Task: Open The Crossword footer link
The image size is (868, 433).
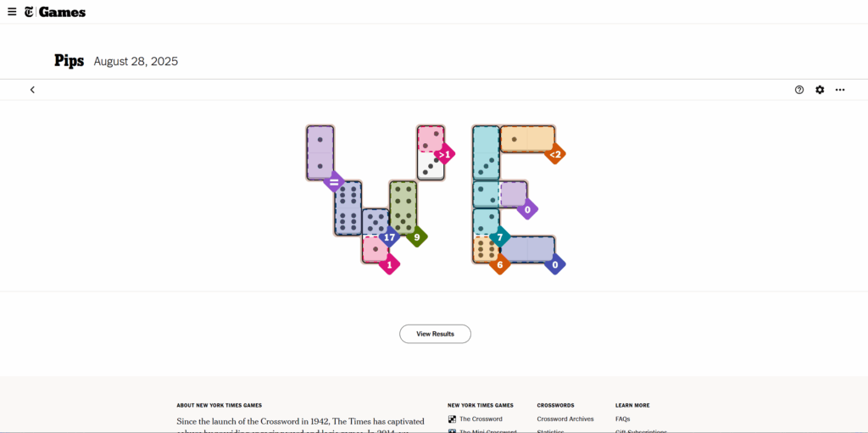Action: (x=481, y=419)
